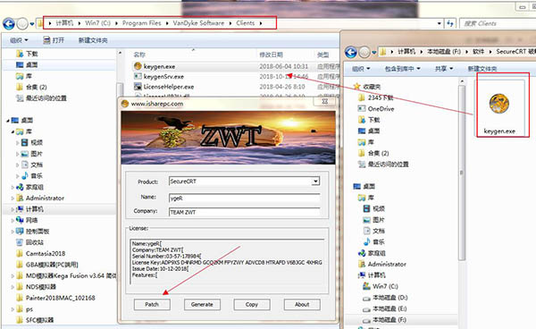Select 本地磁盘 (E:) in right sidebar

(385, 308)
